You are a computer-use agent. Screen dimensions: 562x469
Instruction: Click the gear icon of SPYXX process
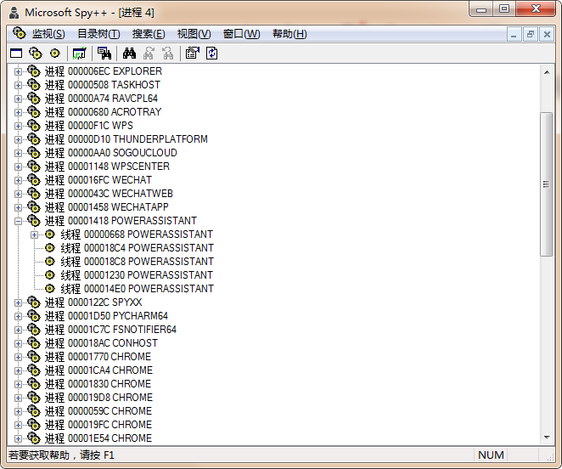point(34,302)
